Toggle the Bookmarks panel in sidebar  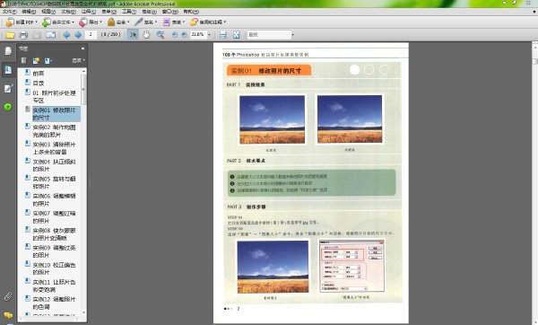pos(8,70)
